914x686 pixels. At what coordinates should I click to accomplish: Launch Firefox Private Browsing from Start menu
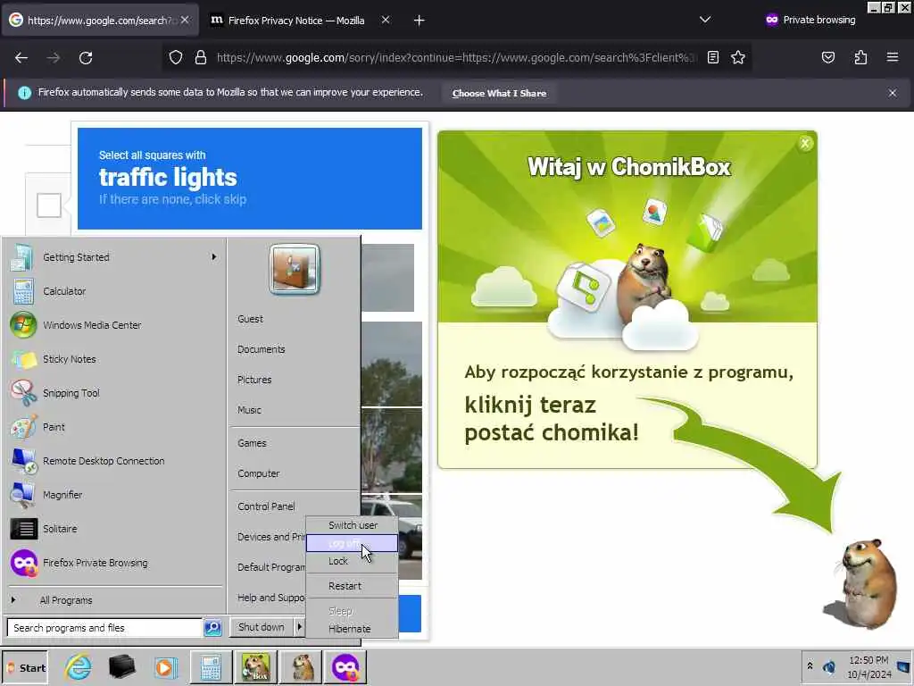[x=113, y=563]
